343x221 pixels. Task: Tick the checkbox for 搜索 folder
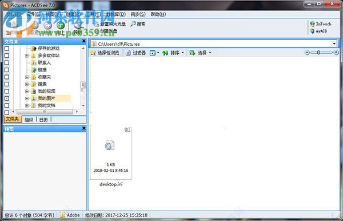(x=7, y=84)
